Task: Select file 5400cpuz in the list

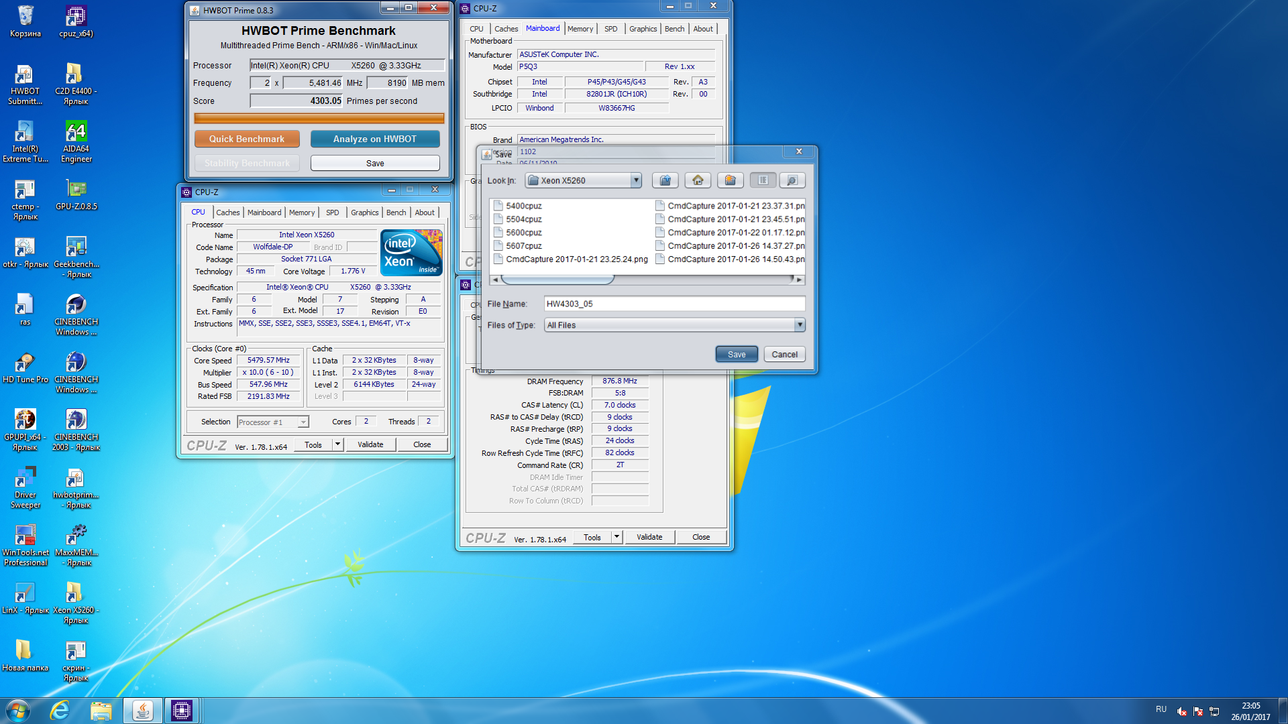Action: tap(518, 206)
